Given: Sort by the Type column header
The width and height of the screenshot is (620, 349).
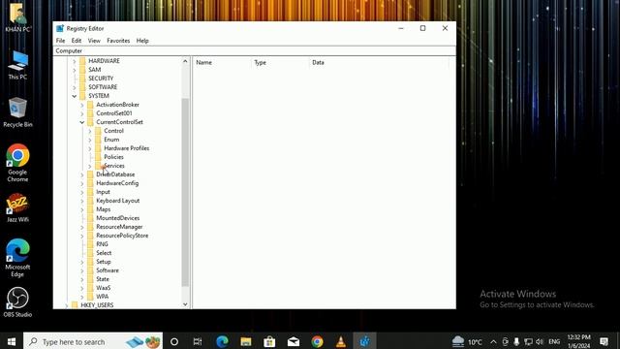Looking at the screenshot, I should (x=280, y=62).
